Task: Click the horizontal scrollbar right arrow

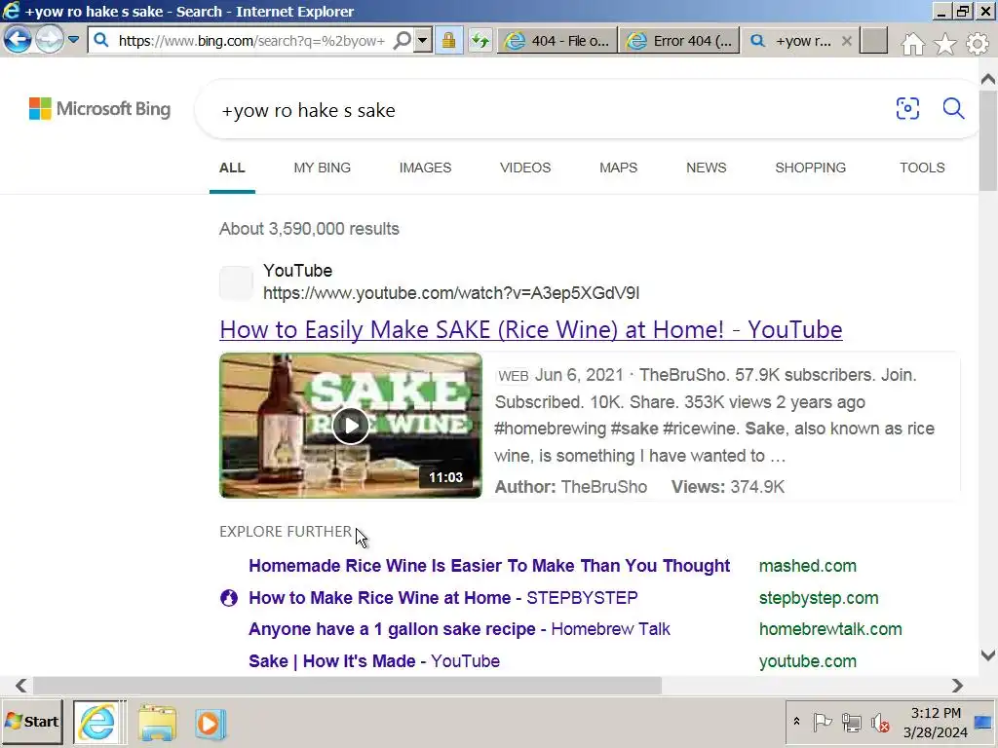Action: (957, 686)
